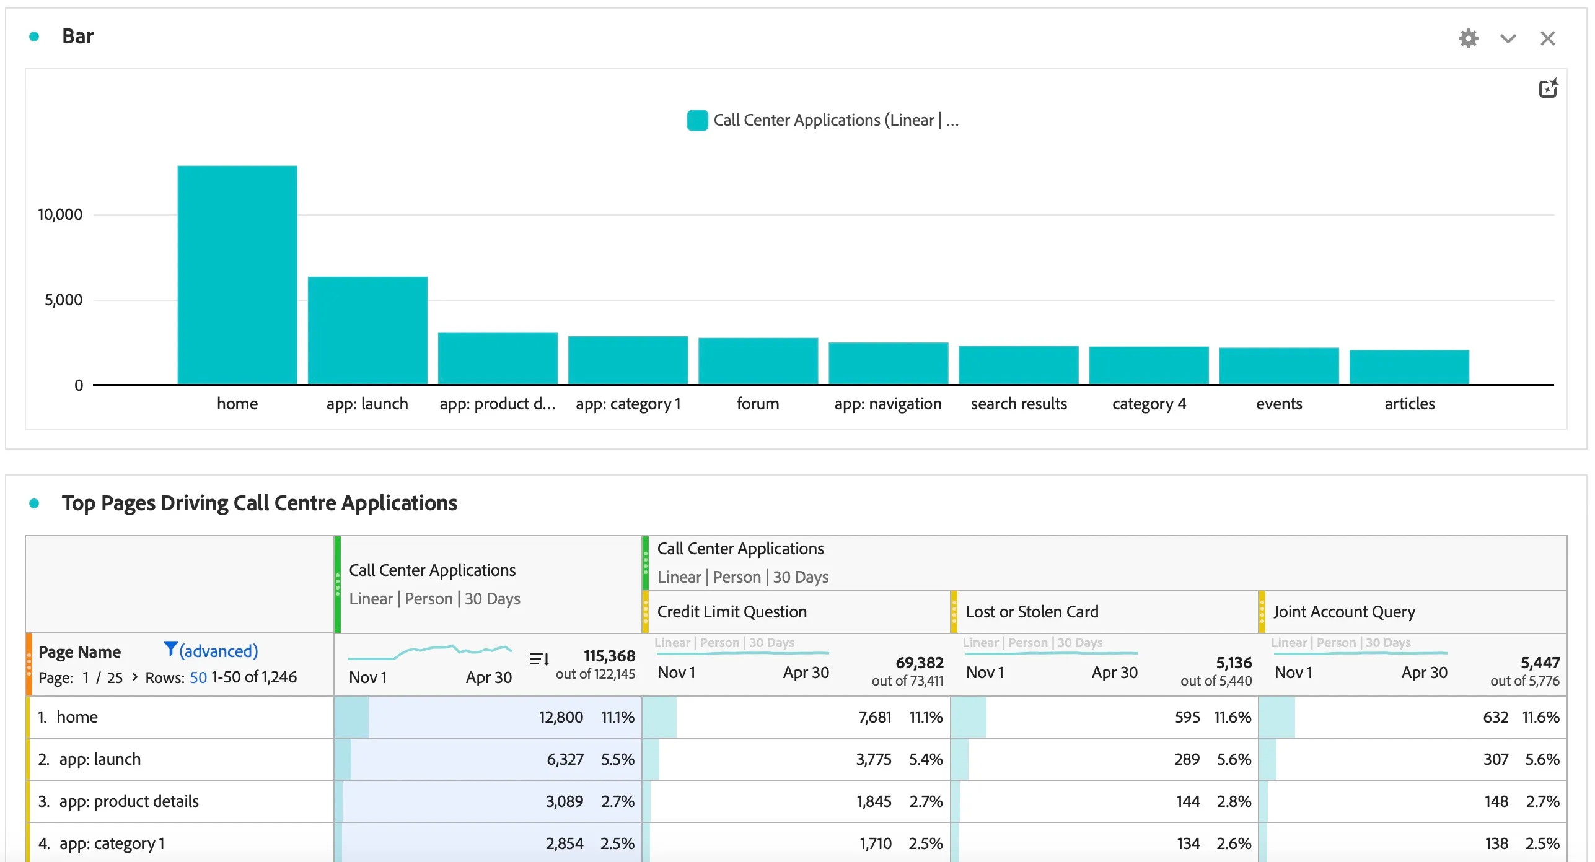Click the (advanced) filter link
This screenshot has width=1595, height=862.
click(x=219, y=651)
